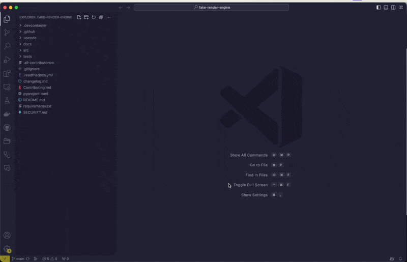Expand the .github folder

pyautogui.click(x=66, y=32)
